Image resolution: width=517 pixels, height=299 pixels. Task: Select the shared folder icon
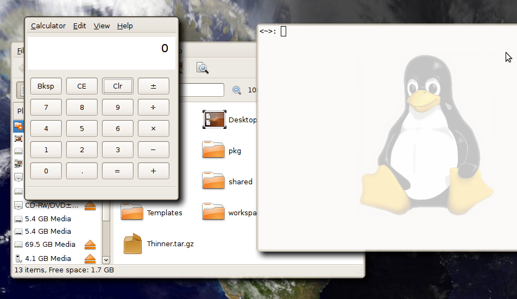pyautogui.click(x=213, y=180)
